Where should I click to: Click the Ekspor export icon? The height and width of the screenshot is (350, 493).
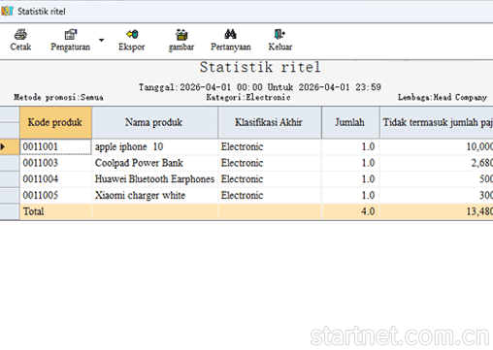[x=132, y=34]
